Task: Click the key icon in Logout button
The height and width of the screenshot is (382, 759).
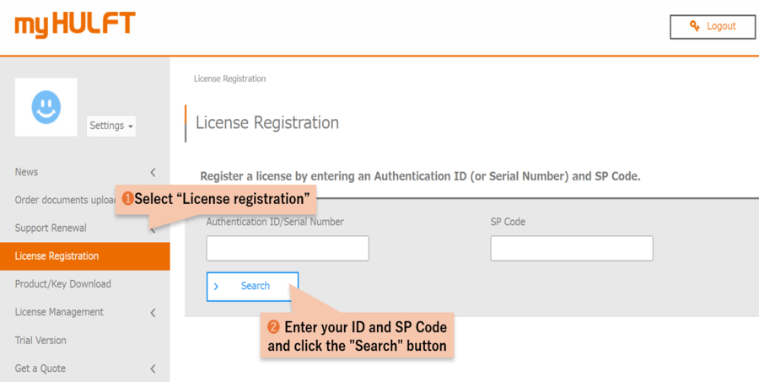Action: tap(695, 26)
